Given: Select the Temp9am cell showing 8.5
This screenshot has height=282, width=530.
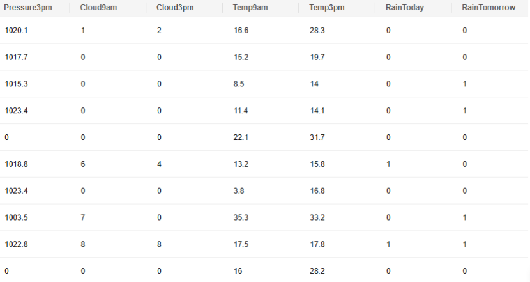Looking at the screenshot, I should click(238, 84).
